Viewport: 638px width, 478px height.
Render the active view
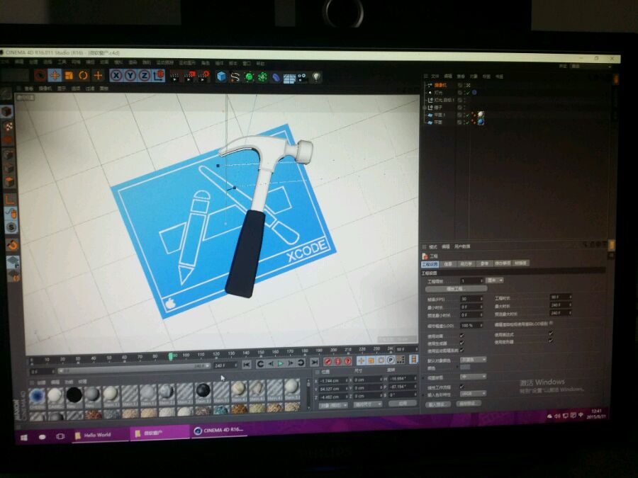pos(174,76)
